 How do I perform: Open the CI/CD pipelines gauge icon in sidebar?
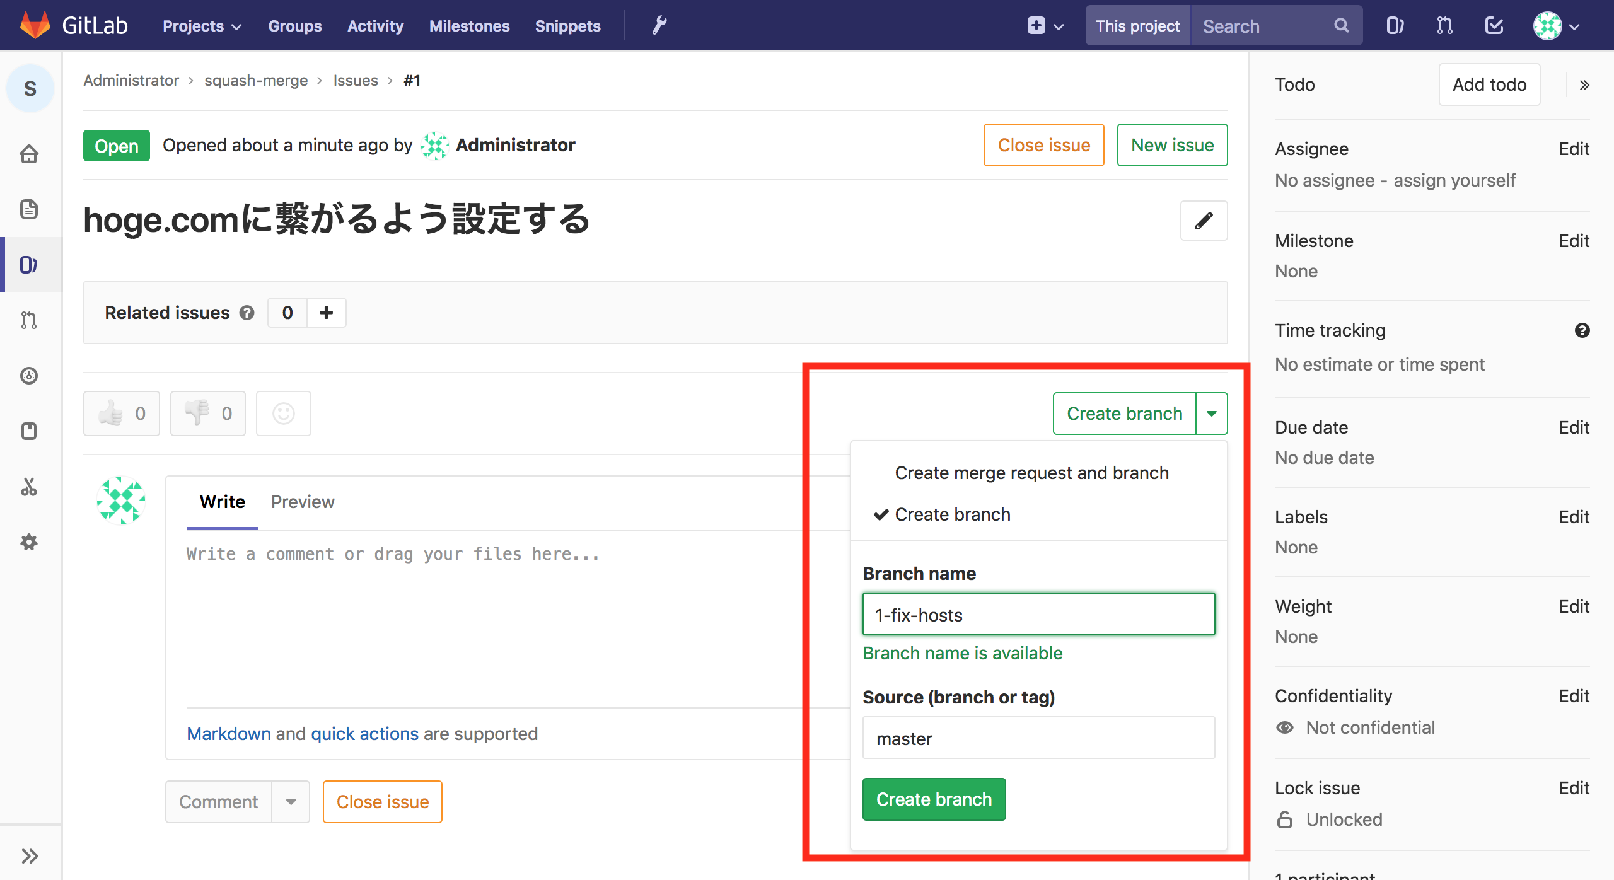(29, 376)
